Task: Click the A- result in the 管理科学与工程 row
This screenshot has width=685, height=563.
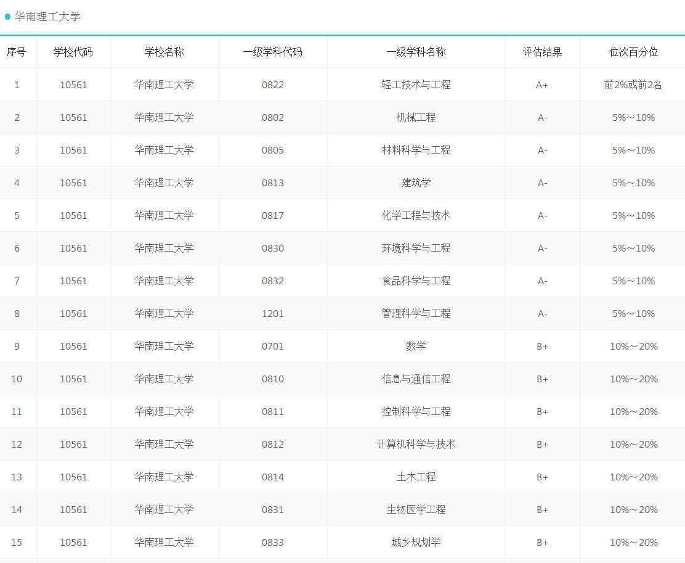Action: click(x=542, y=314)
